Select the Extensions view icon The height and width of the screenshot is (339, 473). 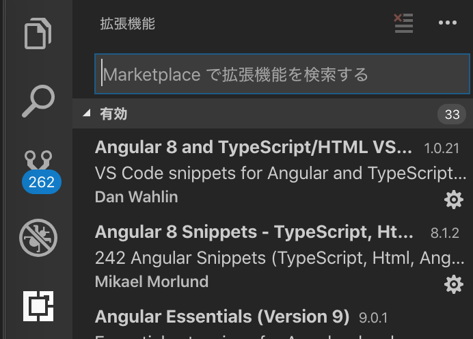coord(38,306)
